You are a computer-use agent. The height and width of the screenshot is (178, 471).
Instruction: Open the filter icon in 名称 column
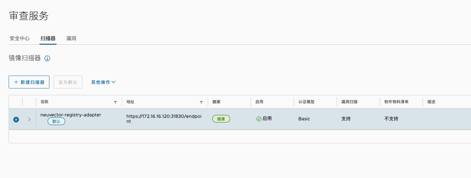coord(115,102)
